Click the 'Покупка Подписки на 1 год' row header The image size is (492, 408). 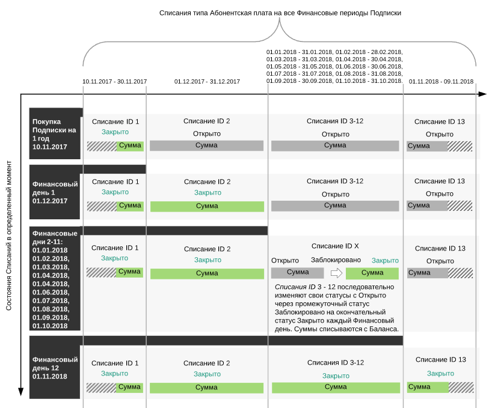coord(55,134)
